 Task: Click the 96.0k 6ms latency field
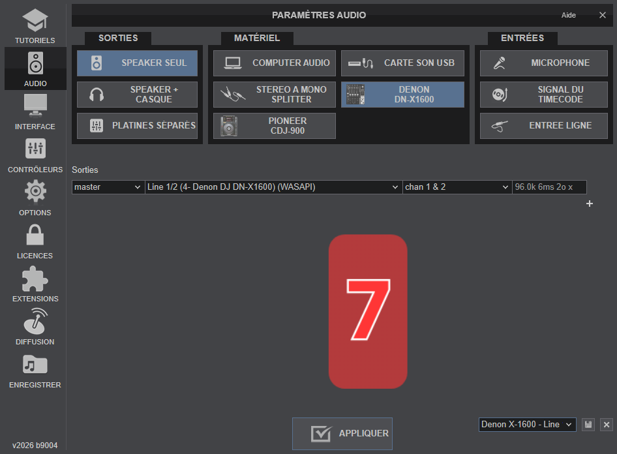pos(549,187)
